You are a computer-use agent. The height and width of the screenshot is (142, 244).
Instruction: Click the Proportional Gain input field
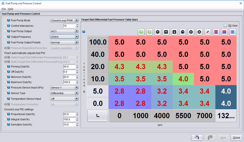point(69,114)
